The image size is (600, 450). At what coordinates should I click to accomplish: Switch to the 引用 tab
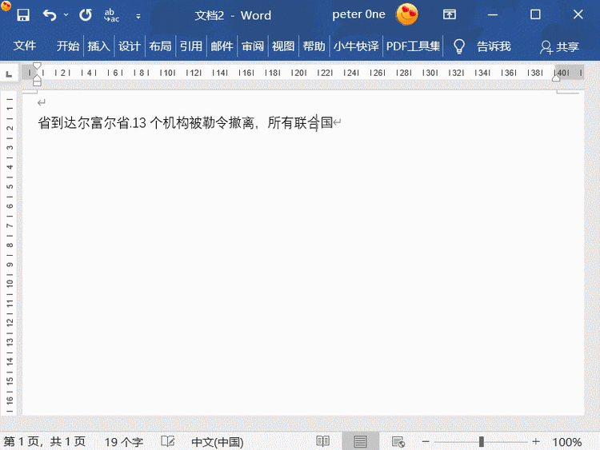pyautogui.click(x=191, y=46)
